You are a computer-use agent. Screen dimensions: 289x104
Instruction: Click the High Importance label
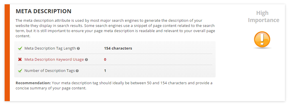pyautogui.click(x=264, y=16)
